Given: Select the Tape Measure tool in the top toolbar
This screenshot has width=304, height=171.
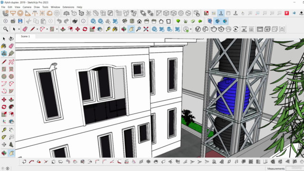Looking at the screenshot, I should click(108, 29).
